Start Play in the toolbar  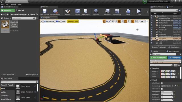click(x=139, y=12)
